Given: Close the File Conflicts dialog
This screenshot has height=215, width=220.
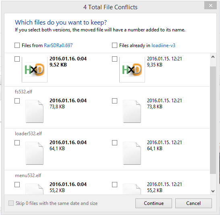Looking at the screenshot, I should point(210,6).
